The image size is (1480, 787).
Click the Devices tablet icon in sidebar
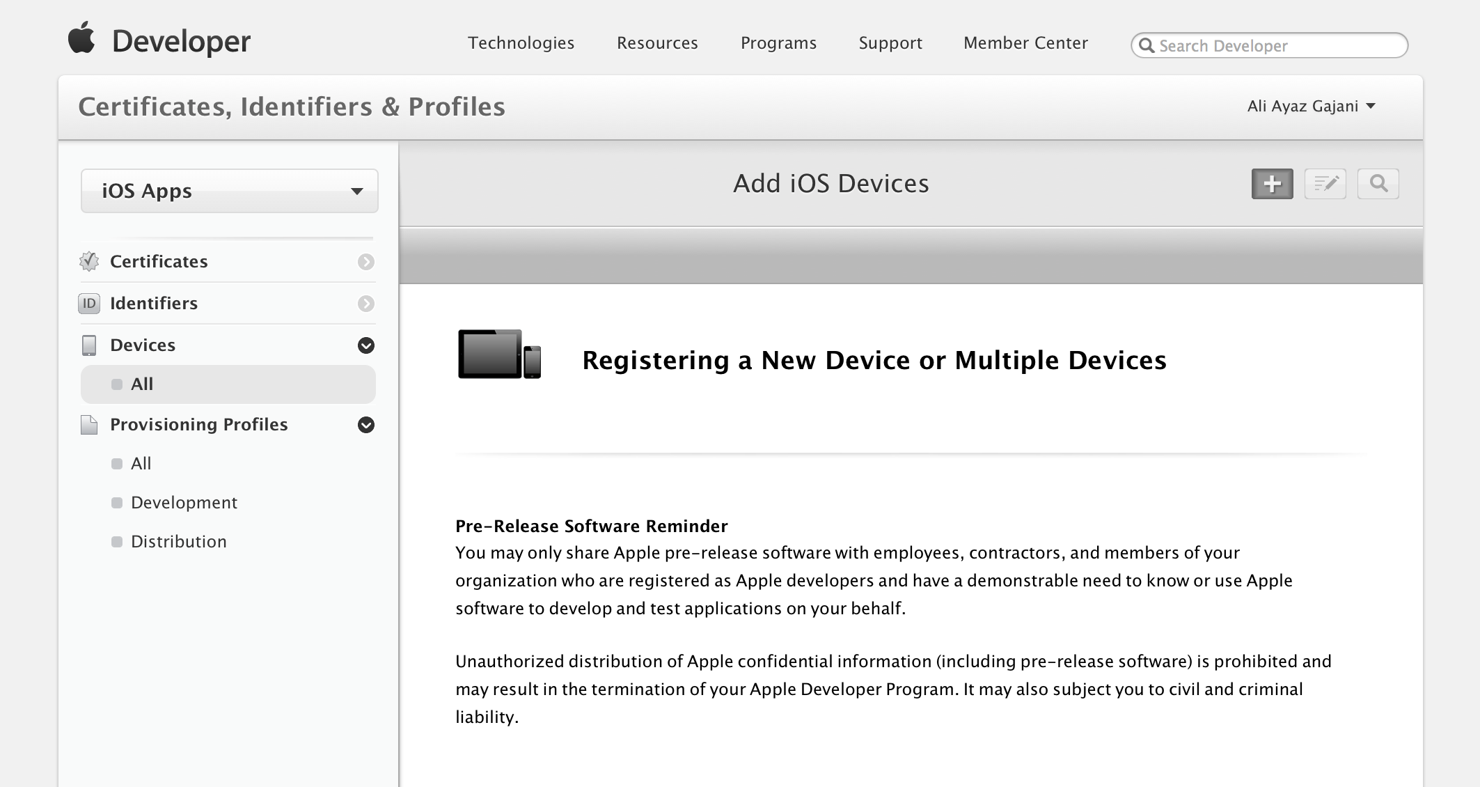pyautogui.click(x=89, y=345)
